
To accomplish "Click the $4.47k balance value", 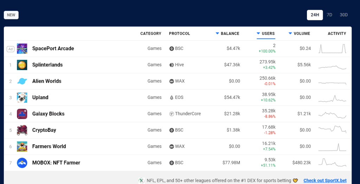I will click(233, 49).
